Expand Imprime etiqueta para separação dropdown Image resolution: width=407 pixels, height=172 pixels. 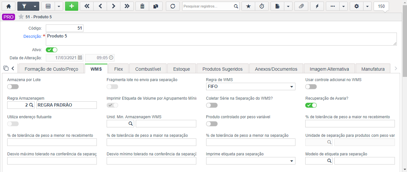(x=251, y=161)
